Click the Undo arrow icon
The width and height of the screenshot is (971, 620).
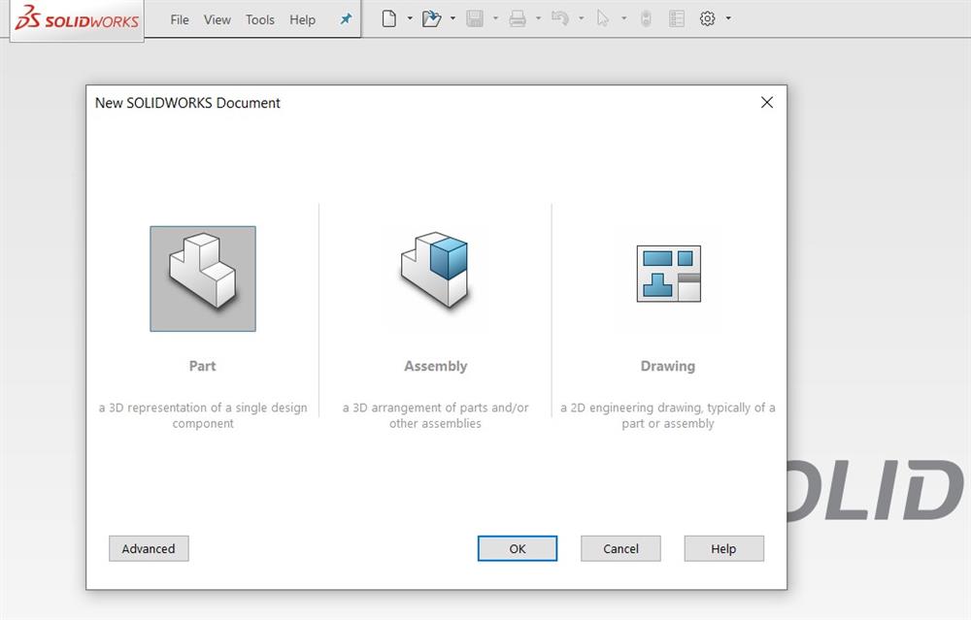point(560,18)
